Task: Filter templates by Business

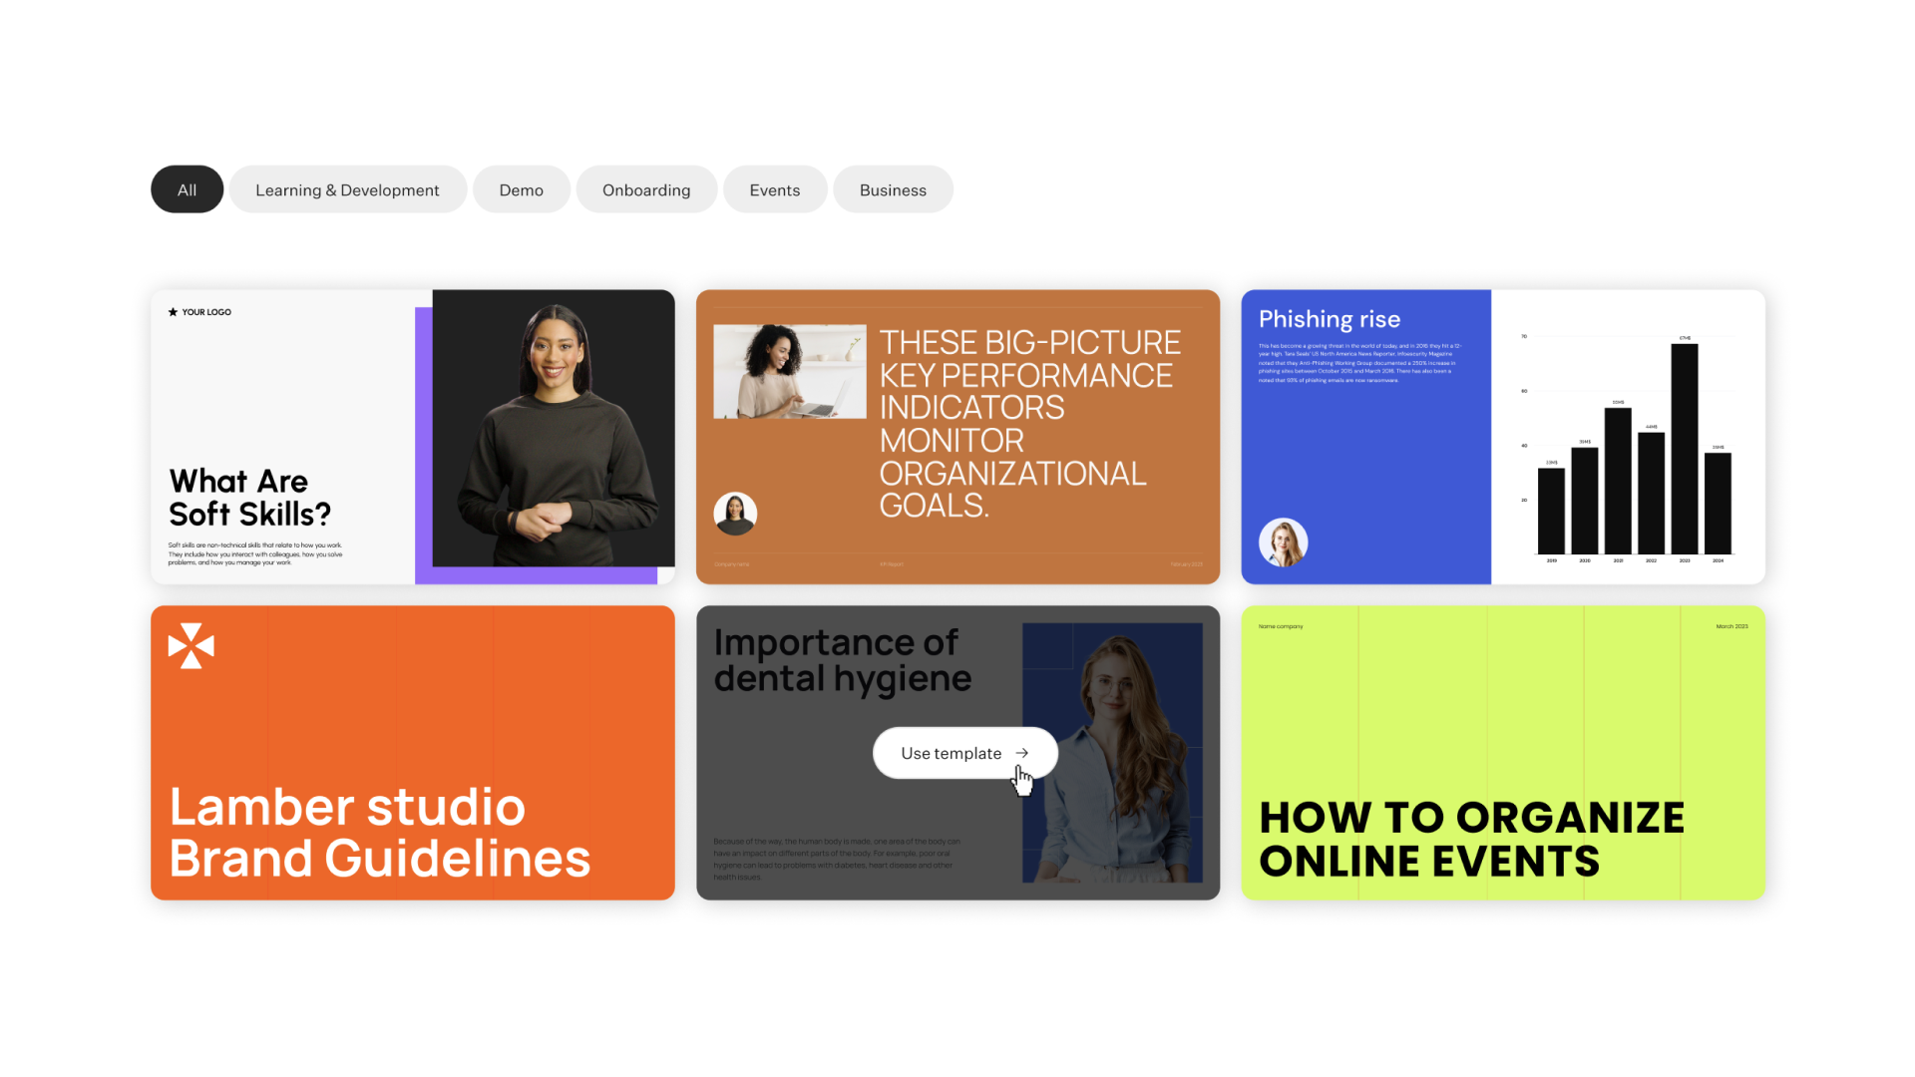Action: 893,189
